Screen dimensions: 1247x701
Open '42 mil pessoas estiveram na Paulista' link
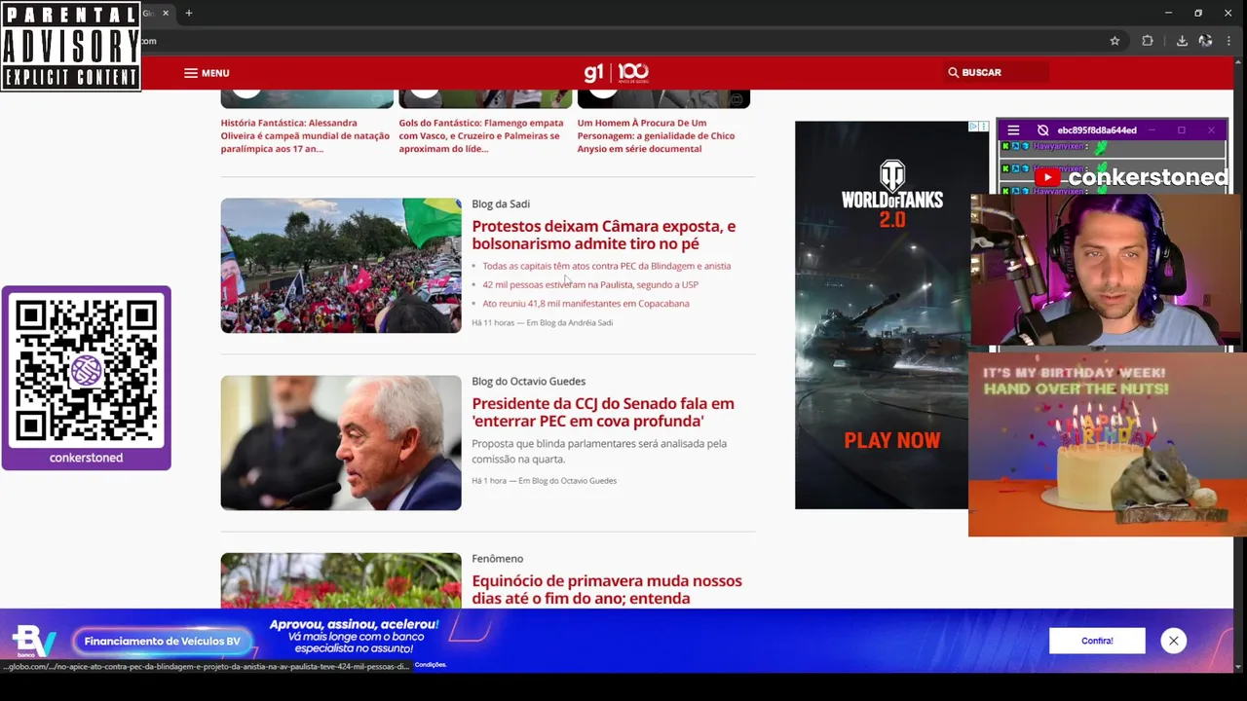(590, 284)
